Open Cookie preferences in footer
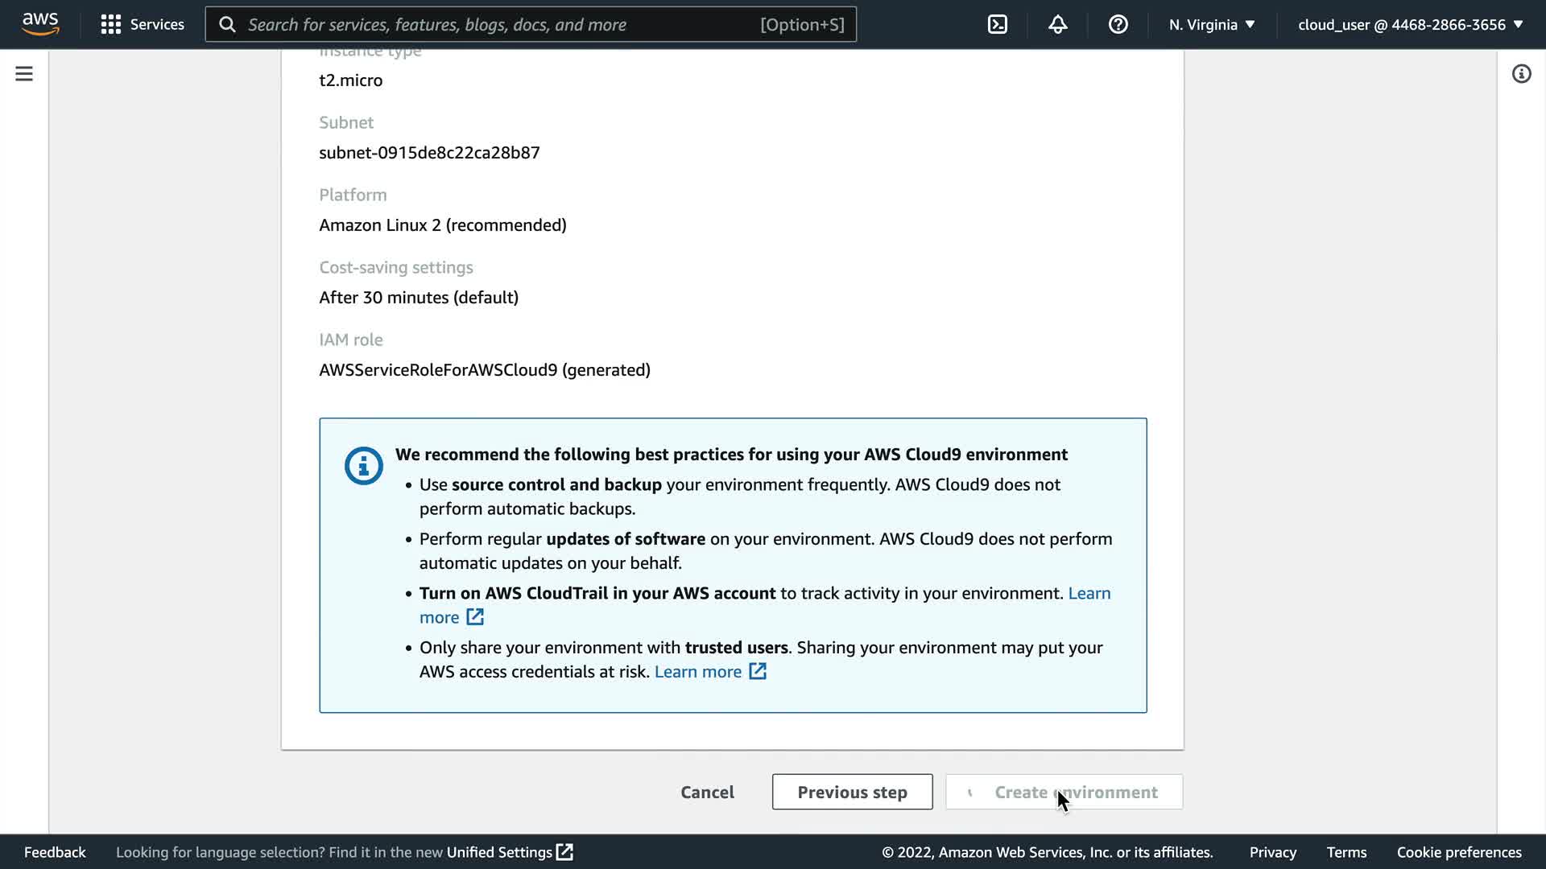This screenshot has height=869, width=1546. click(x=1458, y=852)
